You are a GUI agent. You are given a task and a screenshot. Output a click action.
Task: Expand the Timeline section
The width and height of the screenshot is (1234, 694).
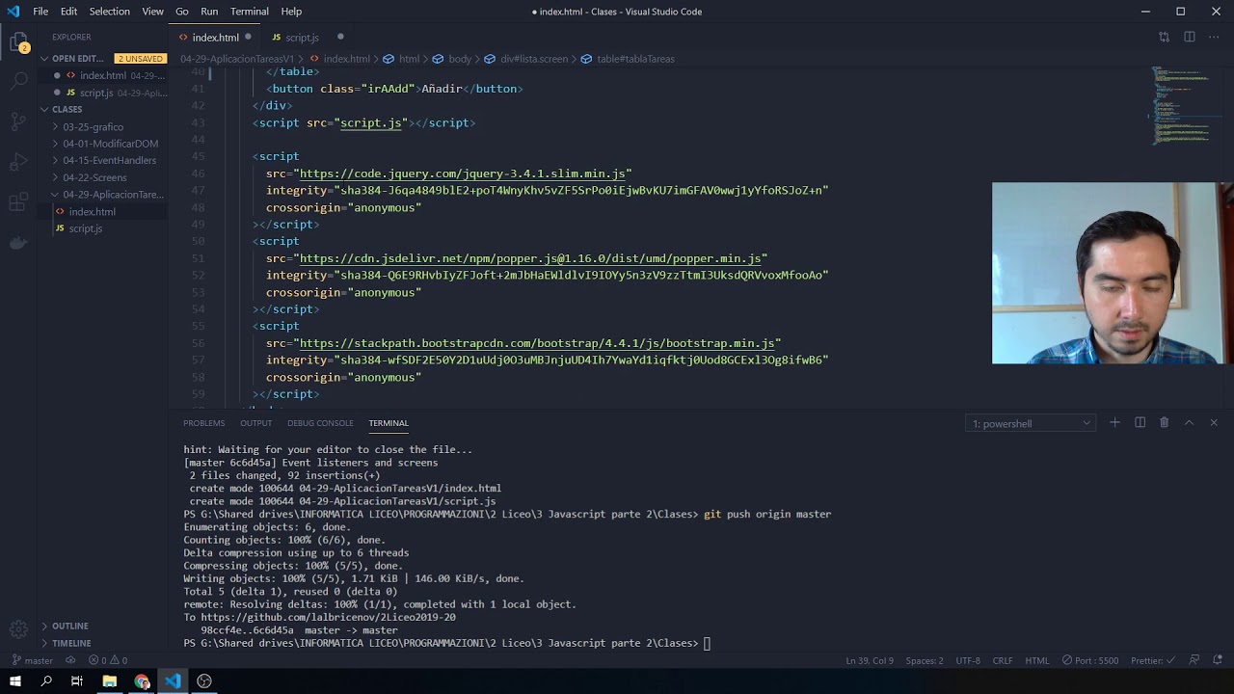(71, 643)
